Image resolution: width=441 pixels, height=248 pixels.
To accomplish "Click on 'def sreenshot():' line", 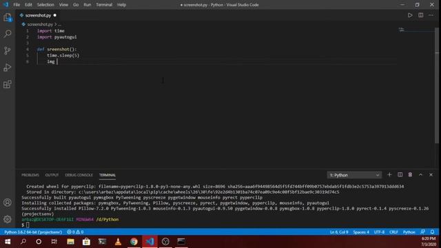I will 57,49.
